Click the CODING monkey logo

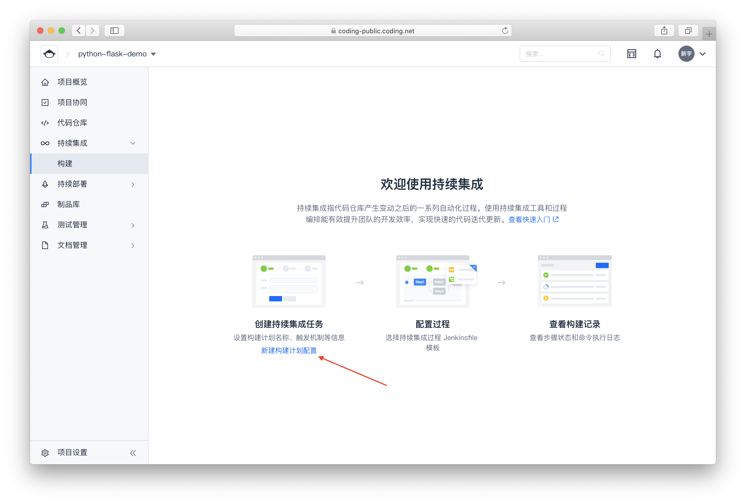[x=49, y=53]
